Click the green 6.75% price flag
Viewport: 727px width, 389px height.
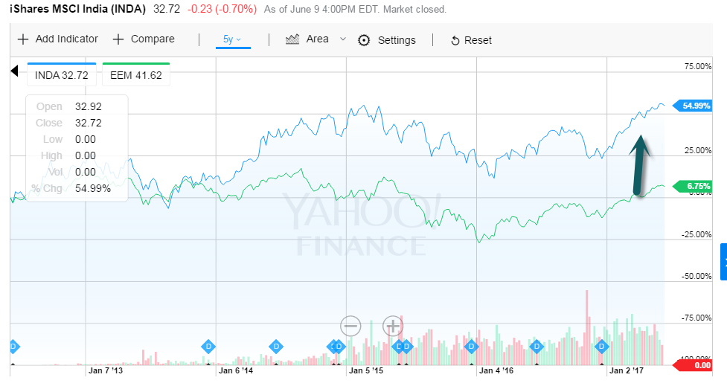692,186
